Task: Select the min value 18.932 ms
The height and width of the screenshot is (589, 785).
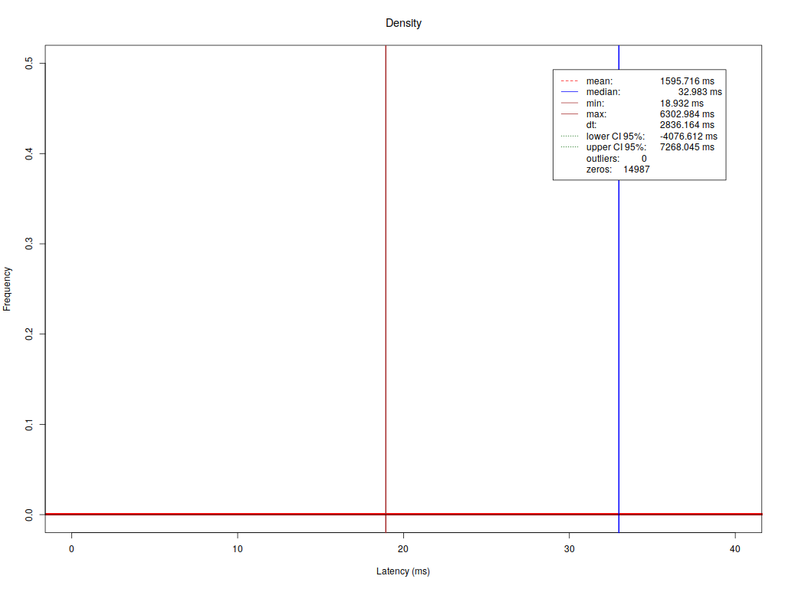Action: tap(682, 104)
